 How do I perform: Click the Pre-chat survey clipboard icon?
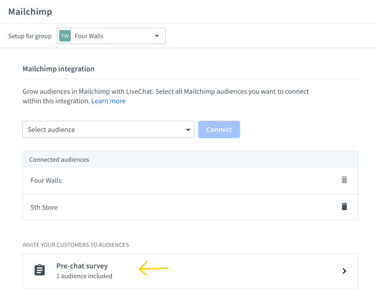pos(40,270)
